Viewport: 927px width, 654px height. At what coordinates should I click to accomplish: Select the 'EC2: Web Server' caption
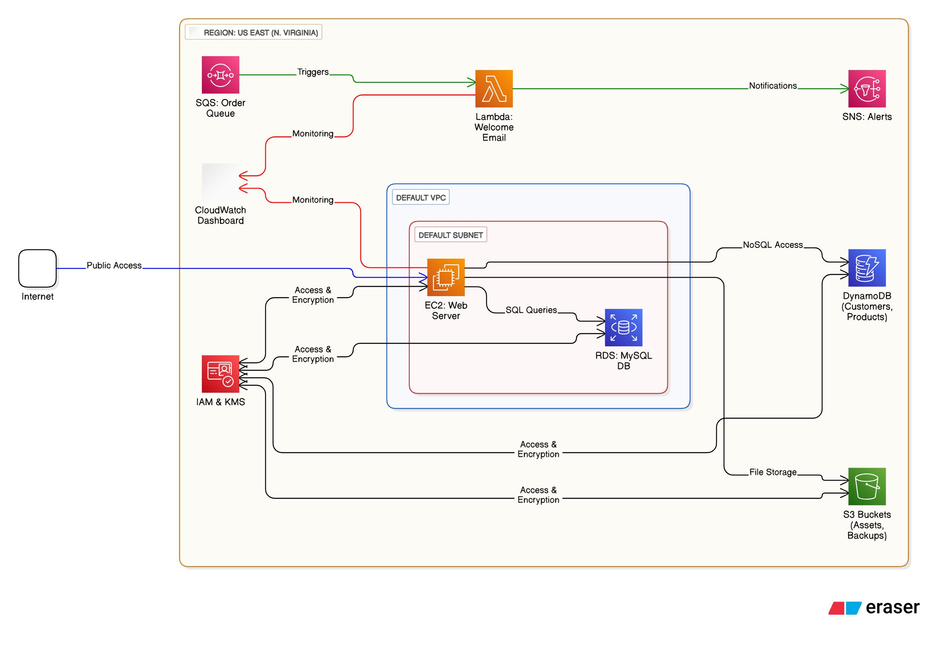(446, 311)
